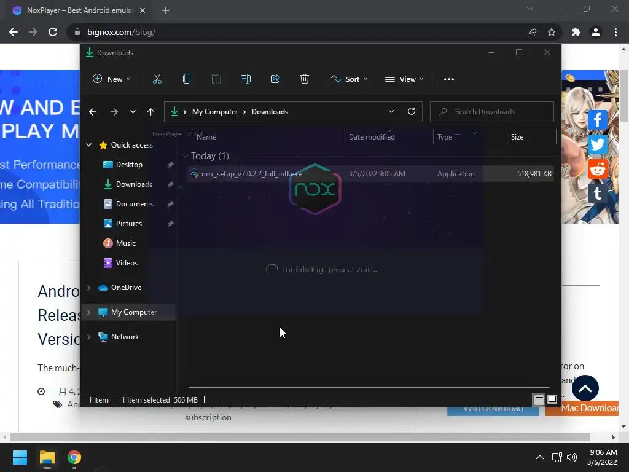Bookmark this page with star icon

[552, 32]
